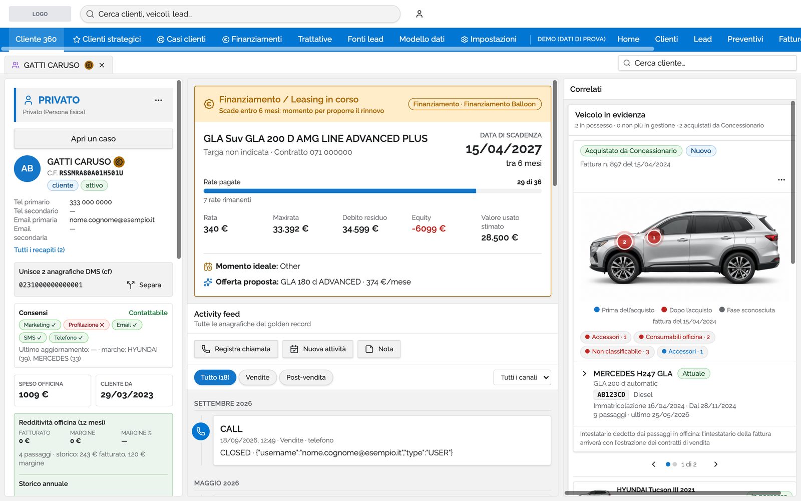Toggle the Profilazione consent chip
Image resolution: width=801 pixels, height=501 pixels.
(86, 325)
